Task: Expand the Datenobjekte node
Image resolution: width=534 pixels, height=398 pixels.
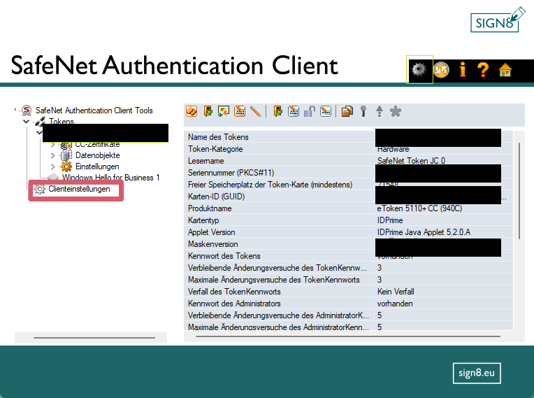Action: coord(53,155)
